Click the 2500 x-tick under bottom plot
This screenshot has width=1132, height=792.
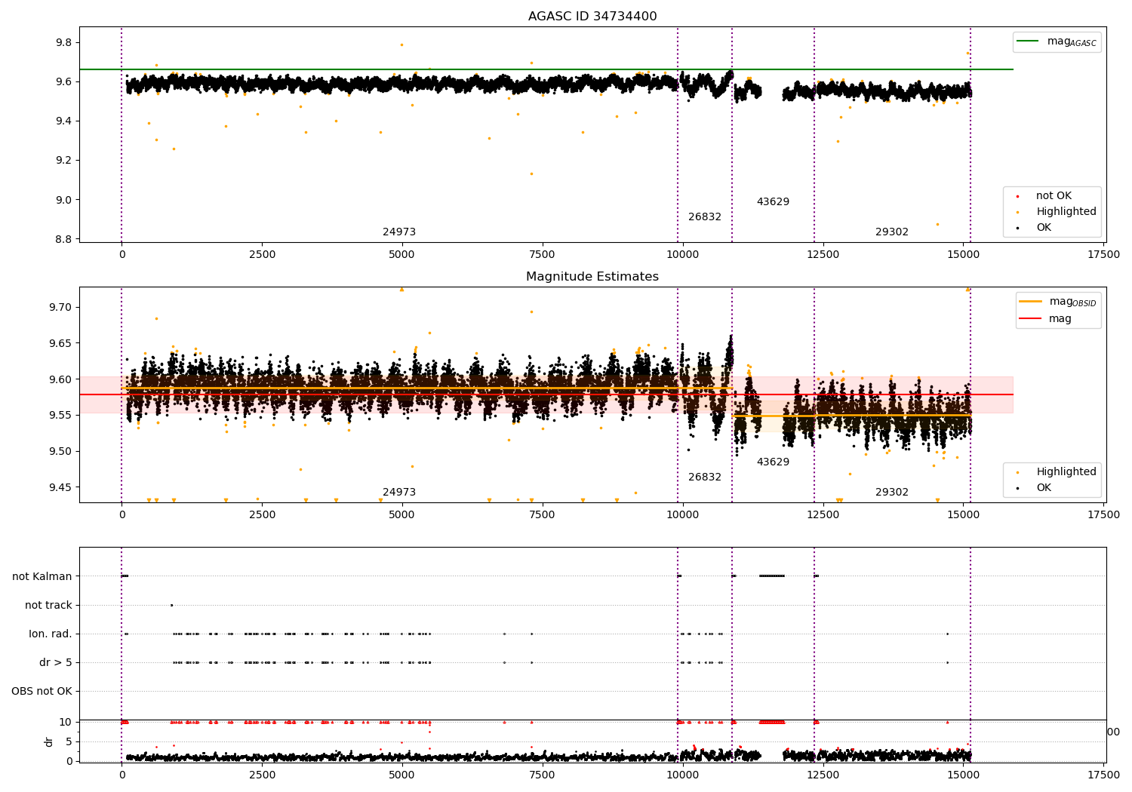click(262, 775)
